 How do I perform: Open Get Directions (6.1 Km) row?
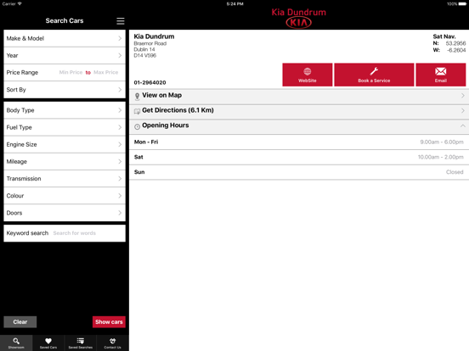coord(299,111)
